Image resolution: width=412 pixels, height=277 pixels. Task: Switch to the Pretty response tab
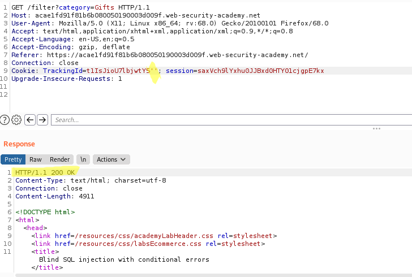[13, 159]
